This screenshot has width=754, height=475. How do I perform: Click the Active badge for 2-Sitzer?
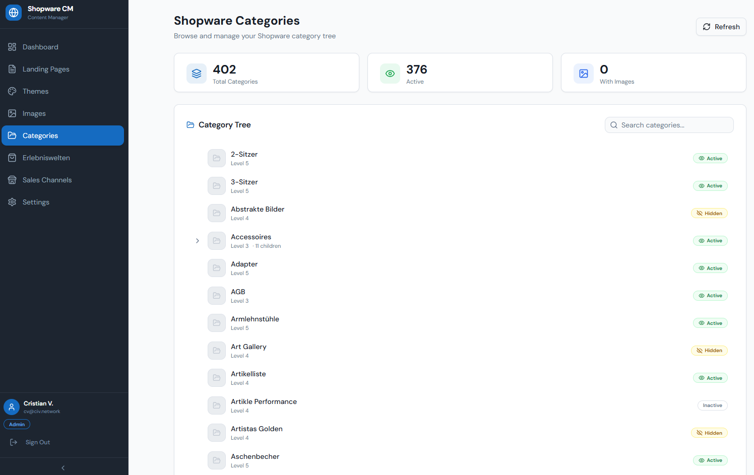pos(710,158)
